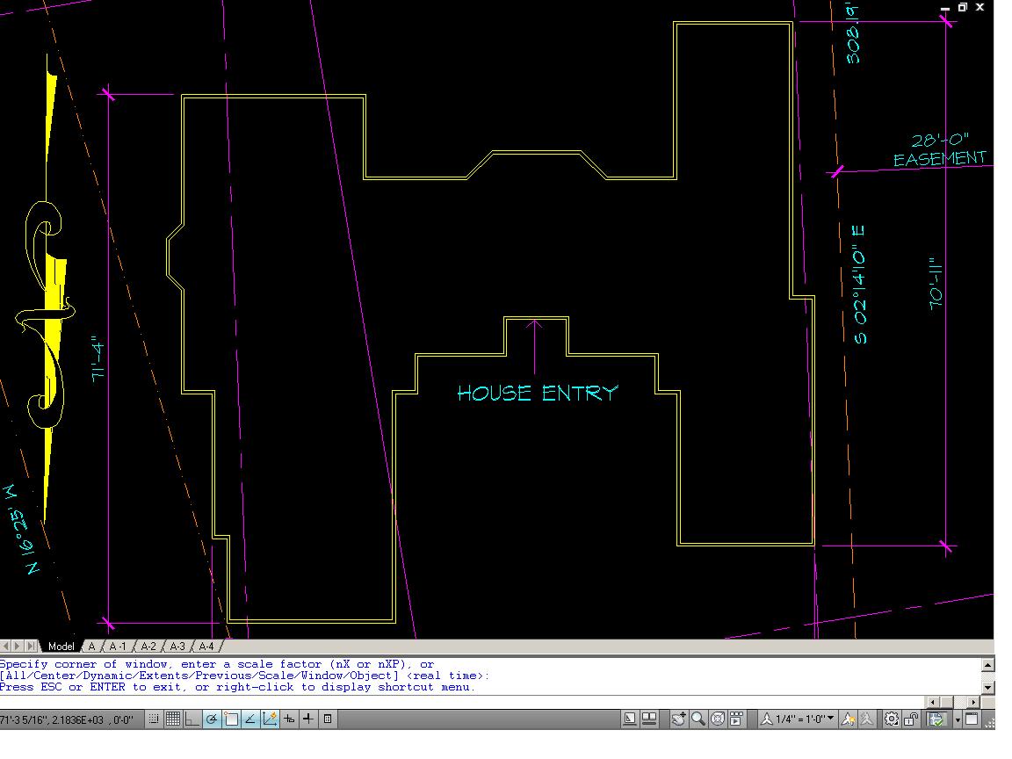The height and width of the screenshot is (759, 1012).
Task: Toggle Grid Display button
Action: click(x=173, y=719)
